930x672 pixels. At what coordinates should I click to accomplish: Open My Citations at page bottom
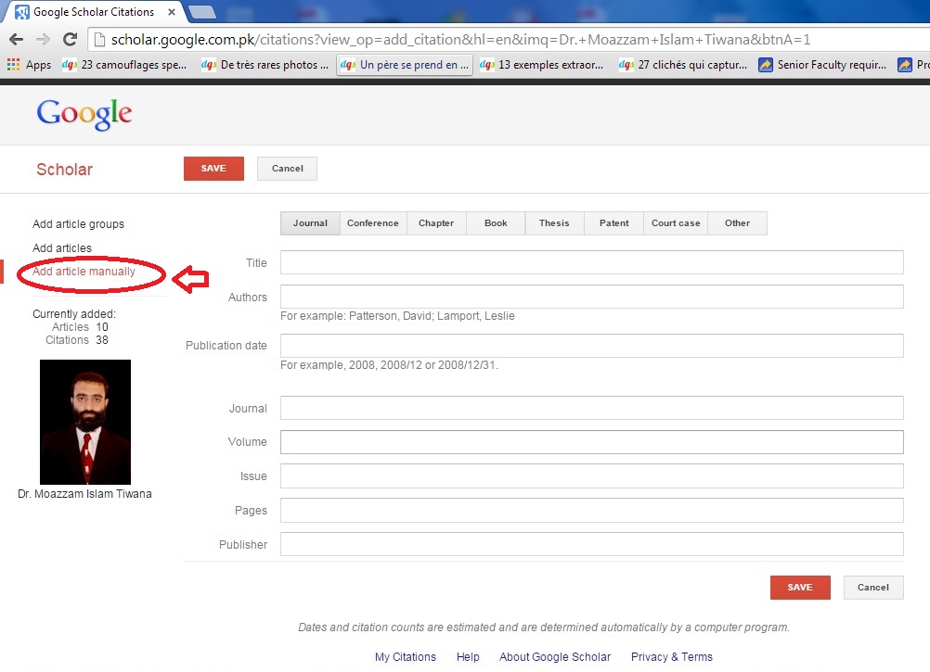click(405, 656)
